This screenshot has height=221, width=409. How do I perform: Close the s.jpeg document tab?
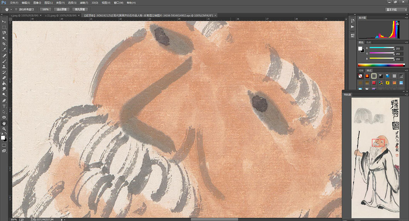click(x=41, y=15)
